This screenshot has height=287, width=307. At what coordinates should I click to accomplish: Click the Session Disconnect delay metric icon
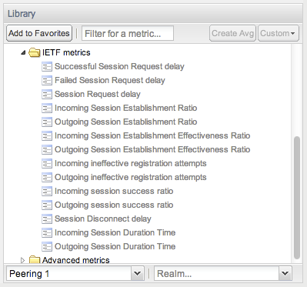(x=47, y=219)
